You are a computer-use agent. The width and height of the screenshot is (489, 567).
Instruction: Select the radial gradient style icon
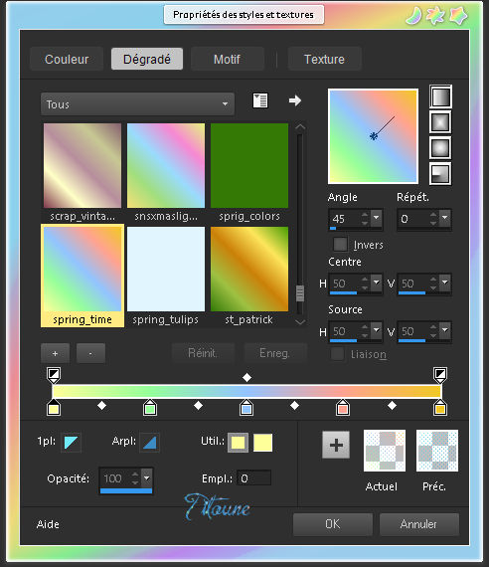point(440,173)
